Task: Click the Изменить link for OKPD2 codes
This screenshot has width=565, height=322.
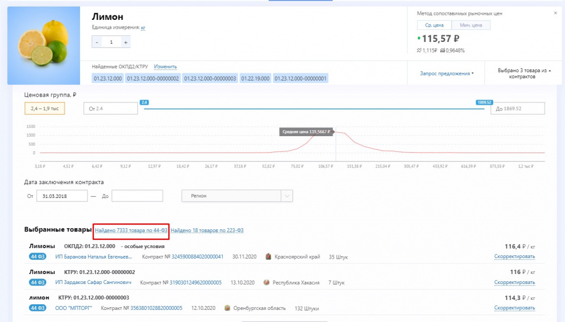Action: [166, 67]
